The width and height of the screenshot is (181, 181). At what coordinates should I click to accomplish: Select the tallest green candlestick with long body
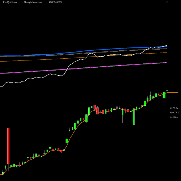[x=134, y=117]
